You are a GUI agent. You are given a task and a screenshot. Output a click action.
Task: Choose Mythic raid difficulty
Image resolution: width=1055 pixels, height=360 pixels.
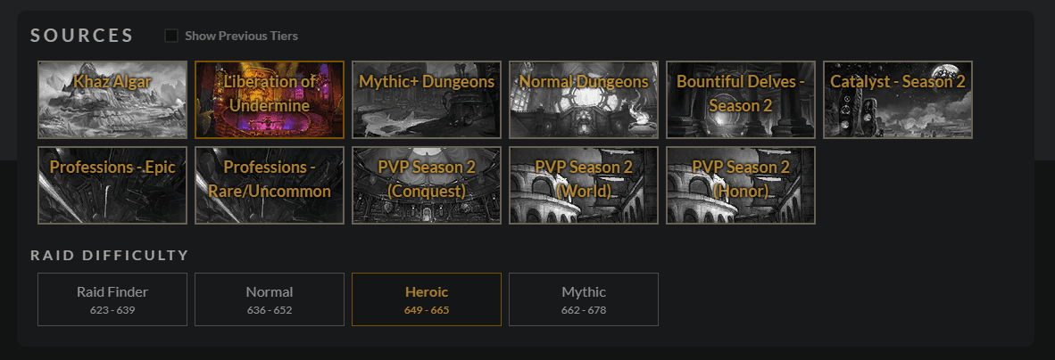(x=584, y=299)
